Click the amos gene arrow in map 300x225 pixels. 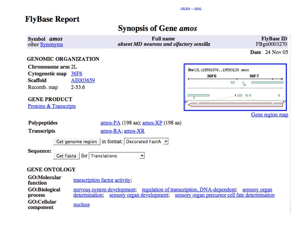point(235,105)
